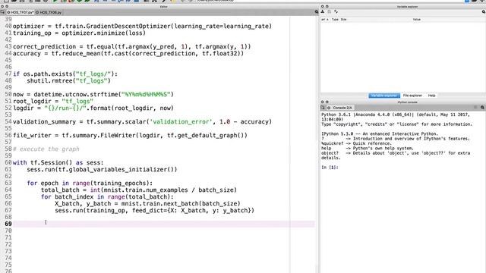
Task: Click 'total_batch' at start of line 64
Action: click(x=60, y=190)
